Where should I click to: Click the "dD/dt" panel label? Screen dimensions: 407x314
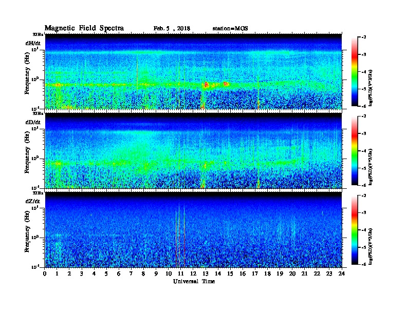pos(33,122)
